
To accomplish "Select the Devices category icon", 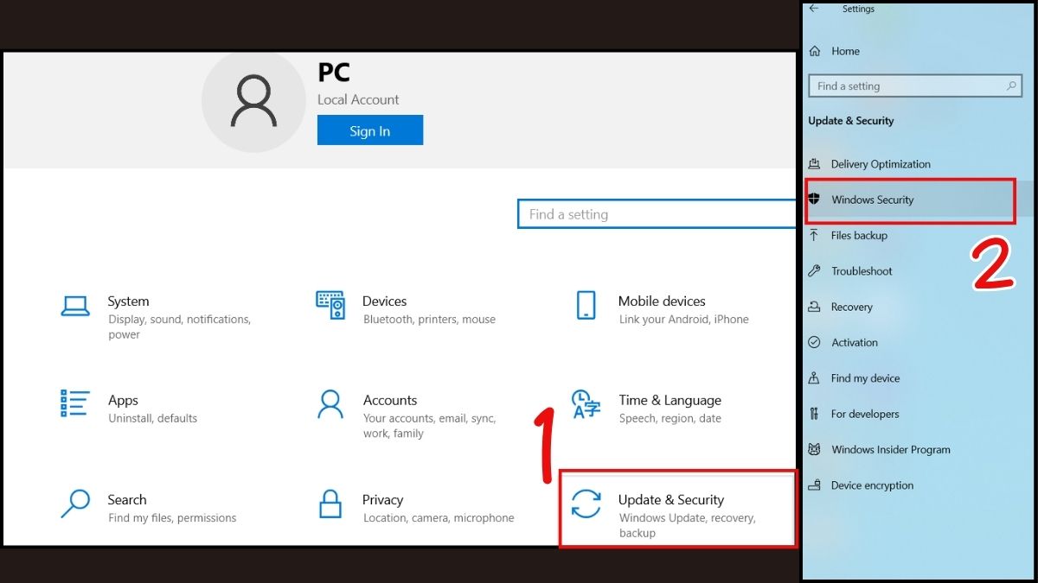I will (x=330, y=305).
